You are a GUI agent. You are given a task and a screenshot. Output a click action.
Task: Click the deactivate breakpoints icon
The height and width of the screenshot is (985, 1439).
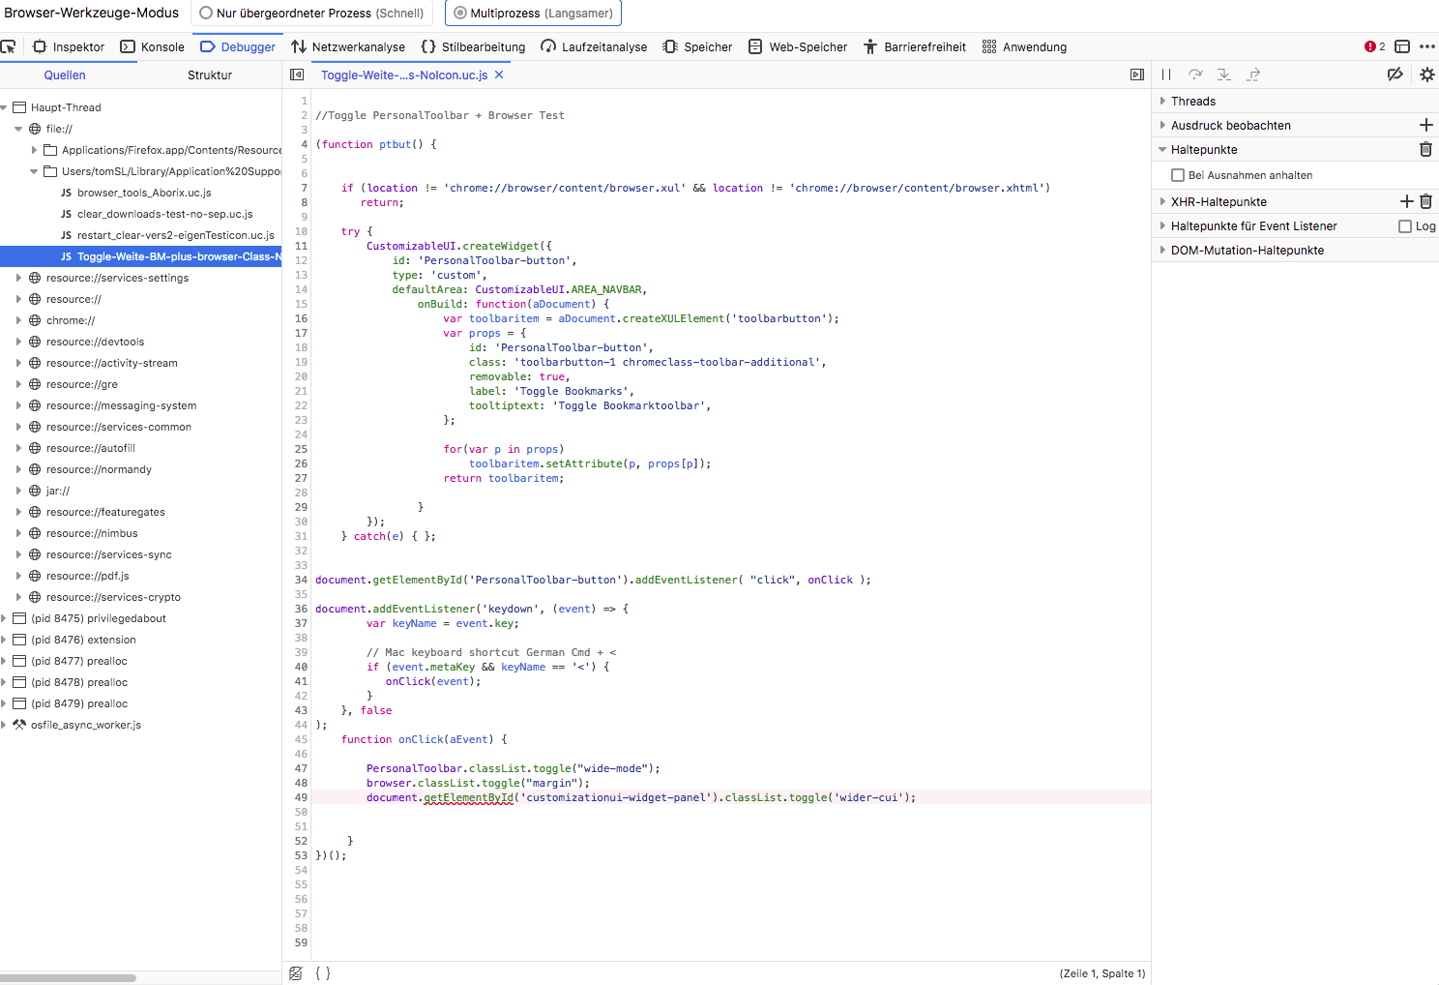coord(1395,75)
